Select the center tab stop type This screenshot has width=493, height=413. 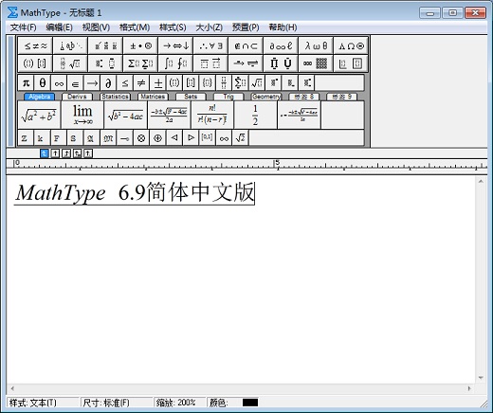(x=55, y=153)
